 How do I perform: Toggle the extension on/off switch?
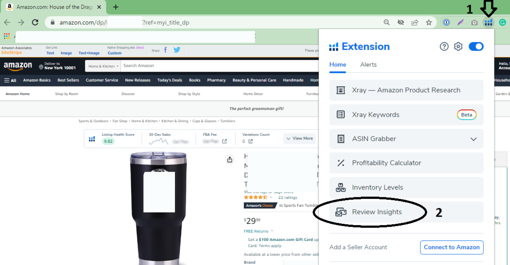476,46
